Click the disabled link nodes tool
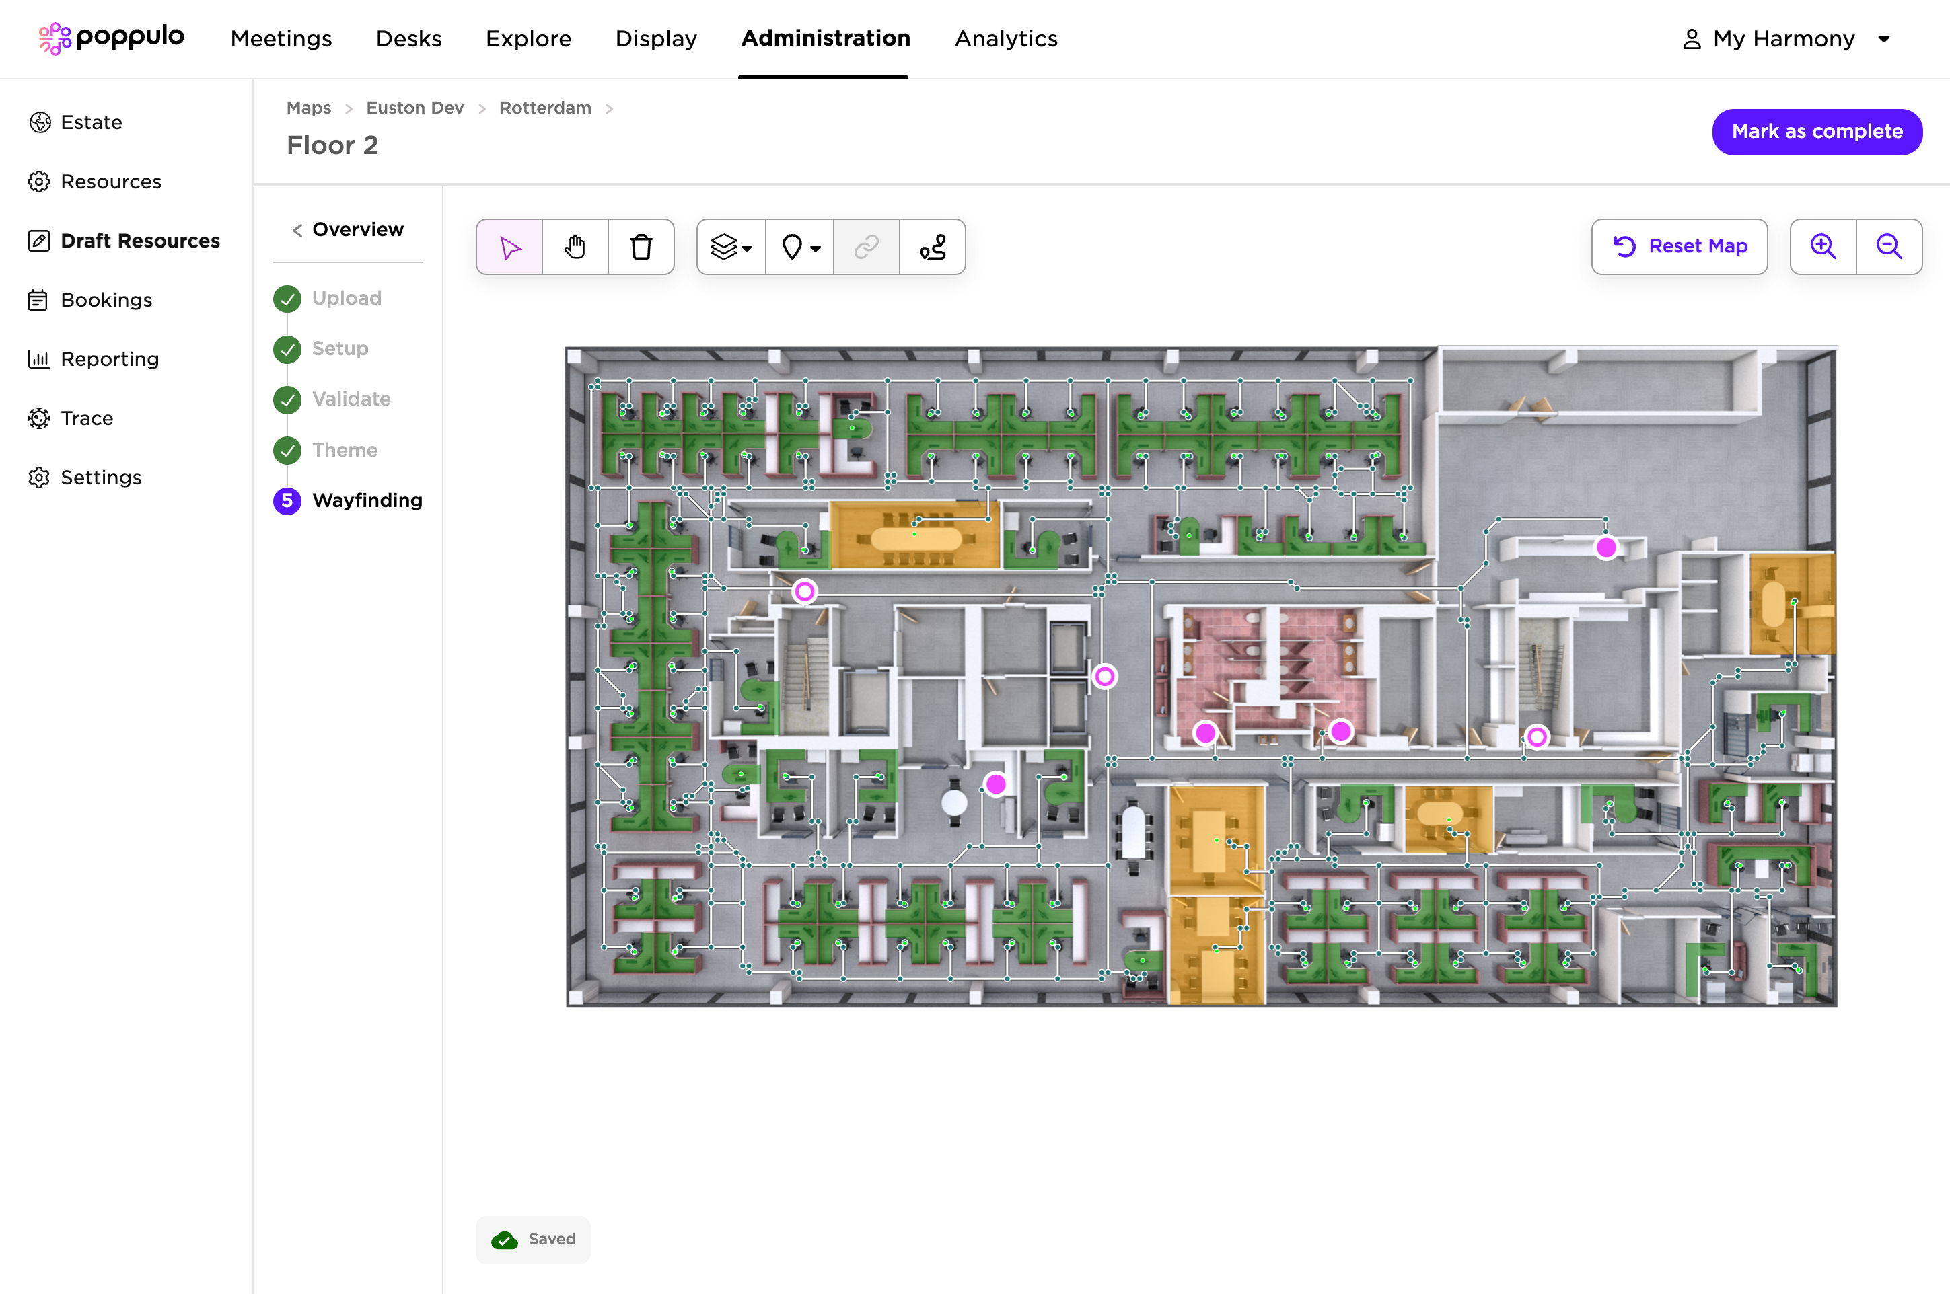The image size is (1950, 1294). coord(866,247)
